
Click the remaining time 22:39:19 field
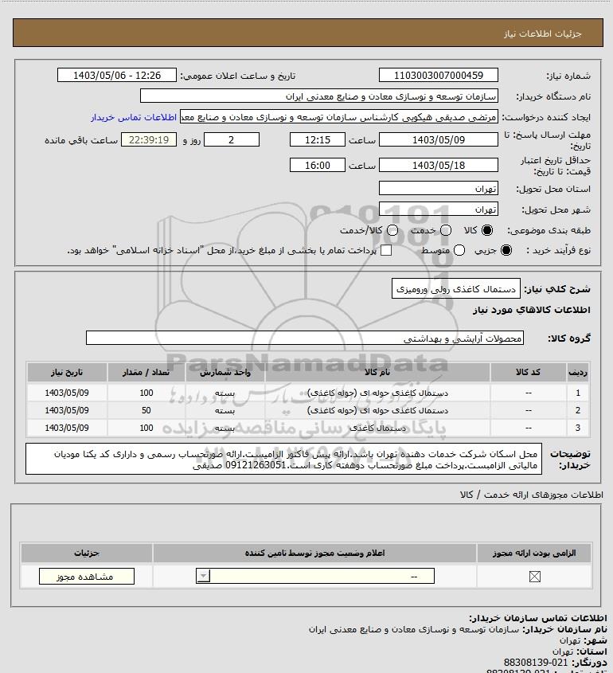pos(149,139)
